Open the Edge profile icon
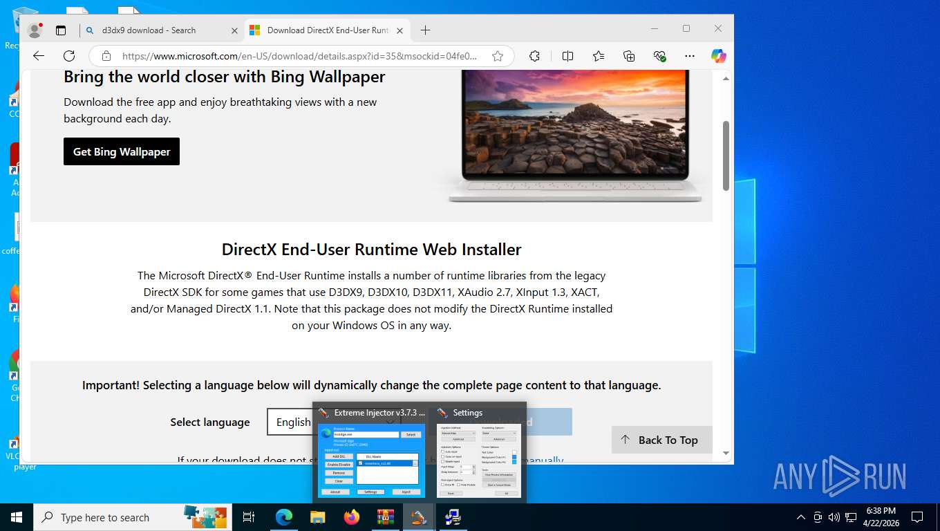The image size is (940, 531). tap(35, 30)
